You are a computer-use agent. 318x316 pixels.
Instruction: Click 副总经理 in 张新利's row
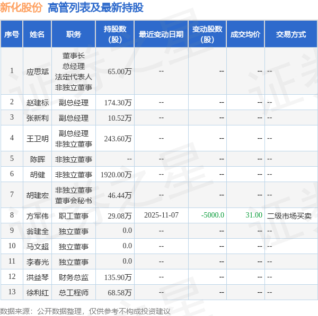(74, 118)
